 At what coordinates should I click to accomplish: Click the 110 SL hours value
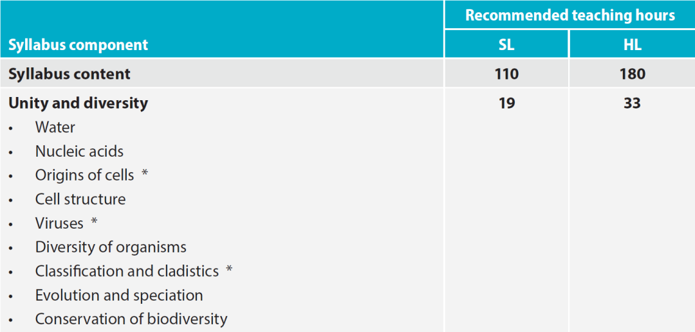pos(507,74)
